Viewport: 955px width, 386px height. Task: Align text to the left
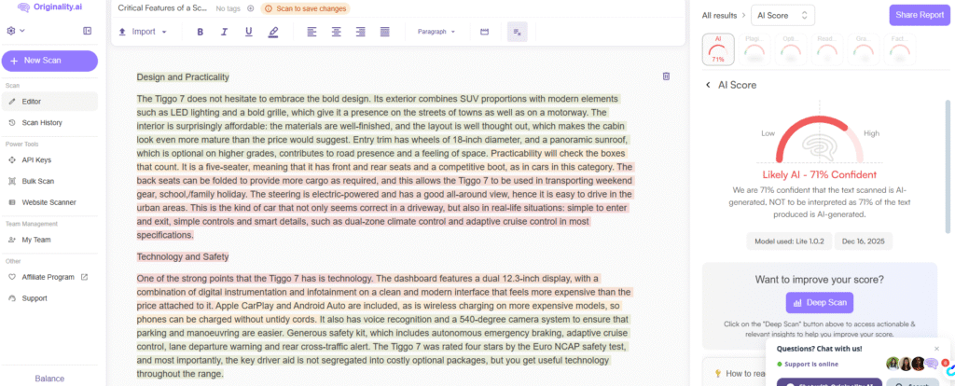311,32
